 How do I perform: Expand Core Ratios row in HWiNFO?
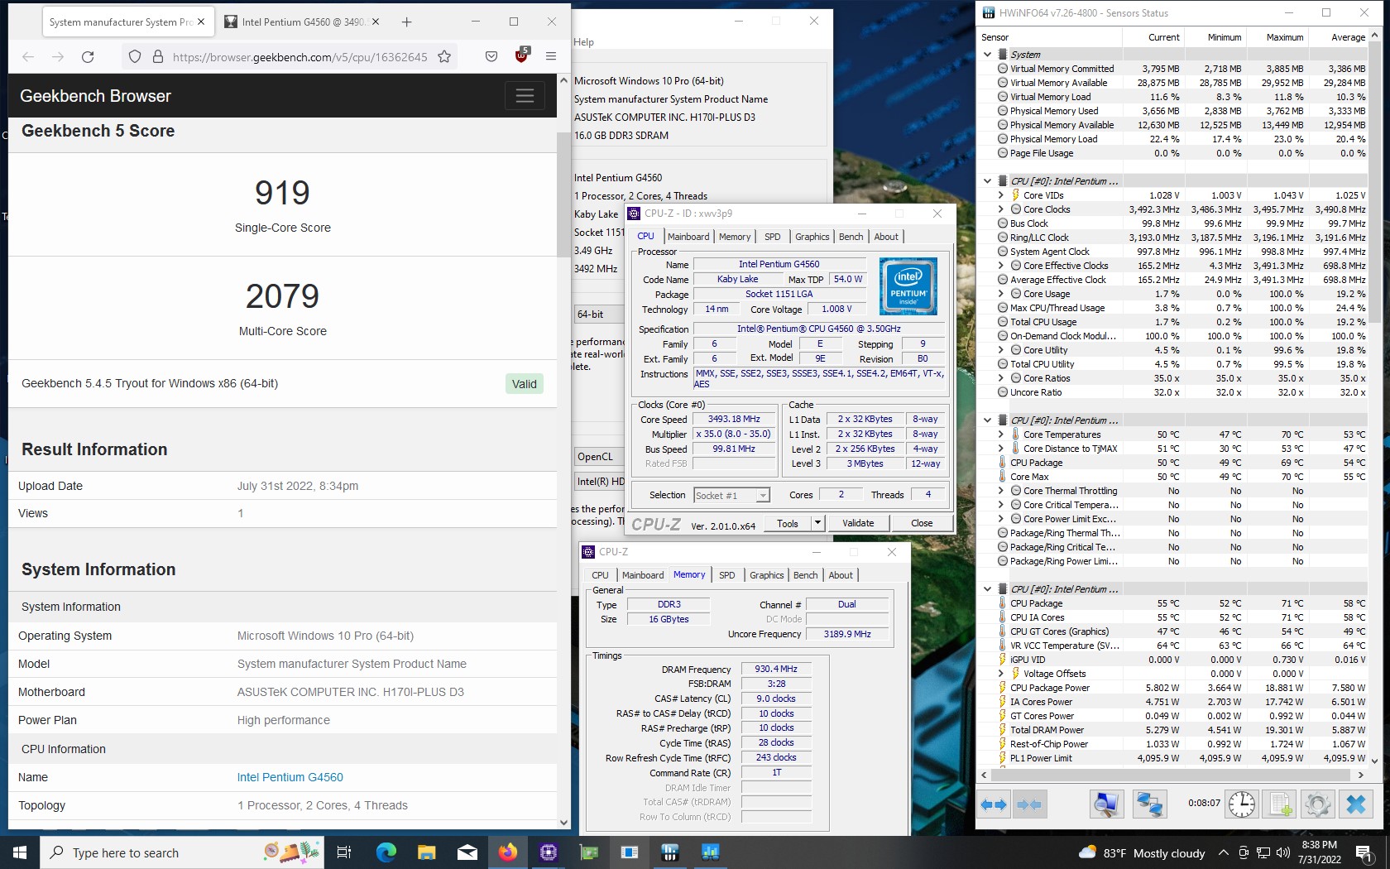pos(1000,378)
